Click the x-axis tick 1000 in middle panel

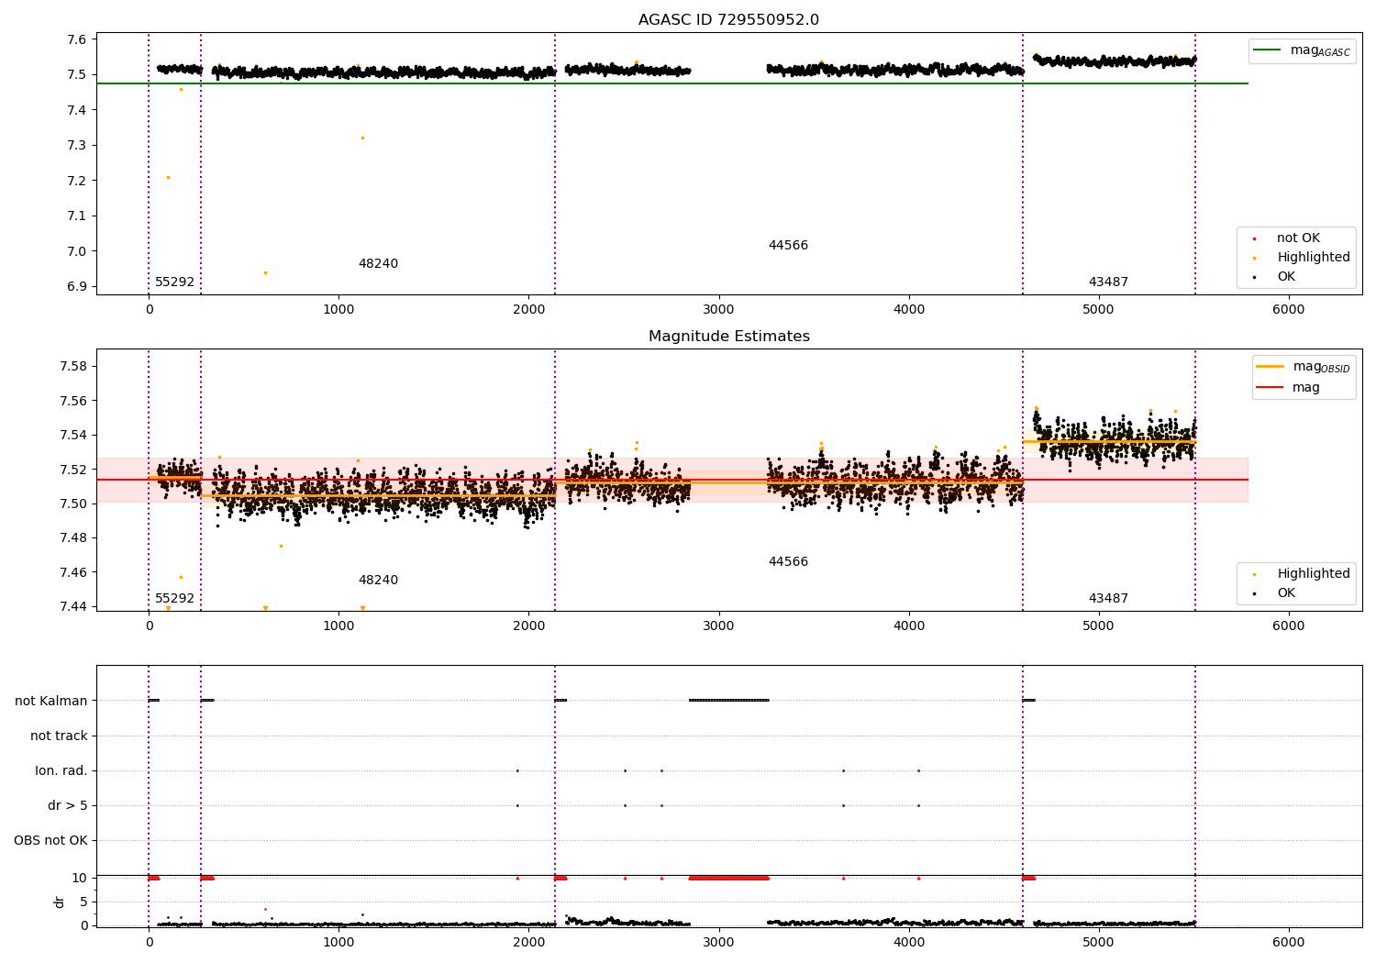point(338,626)
